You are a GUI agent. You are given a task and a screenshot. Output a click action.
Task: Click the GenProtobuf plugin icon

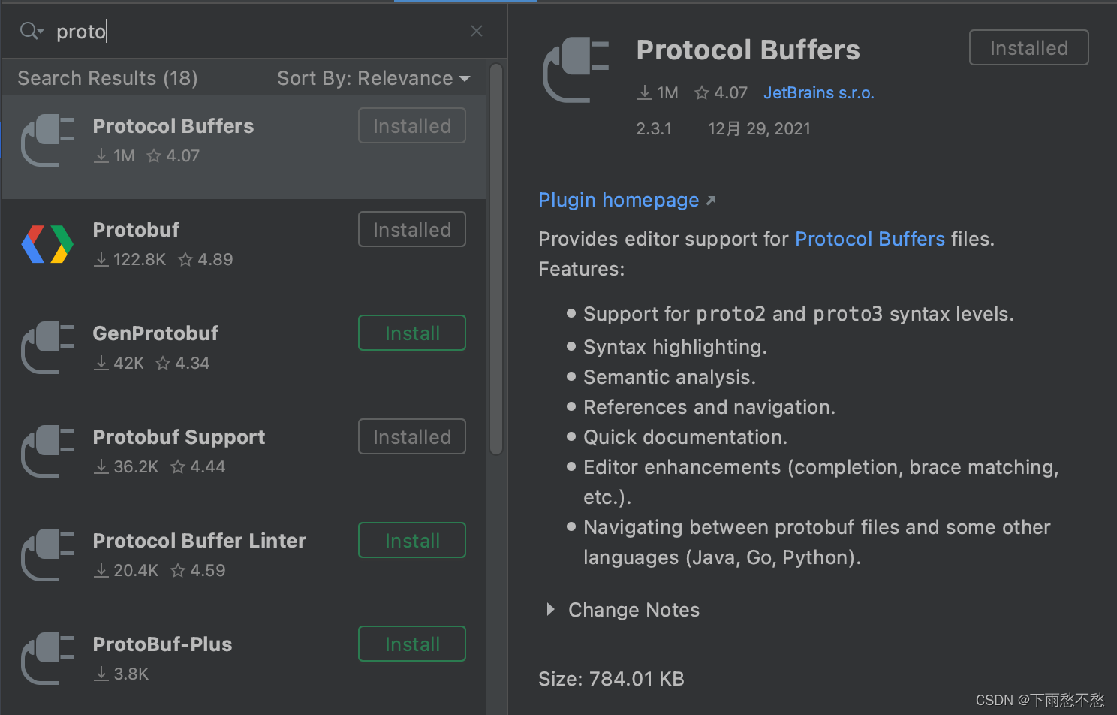coord(46,347)
